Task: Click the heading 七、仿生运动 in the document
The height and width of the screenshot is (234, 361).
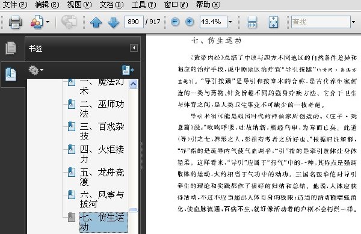Action: click(x=216, y=41)
